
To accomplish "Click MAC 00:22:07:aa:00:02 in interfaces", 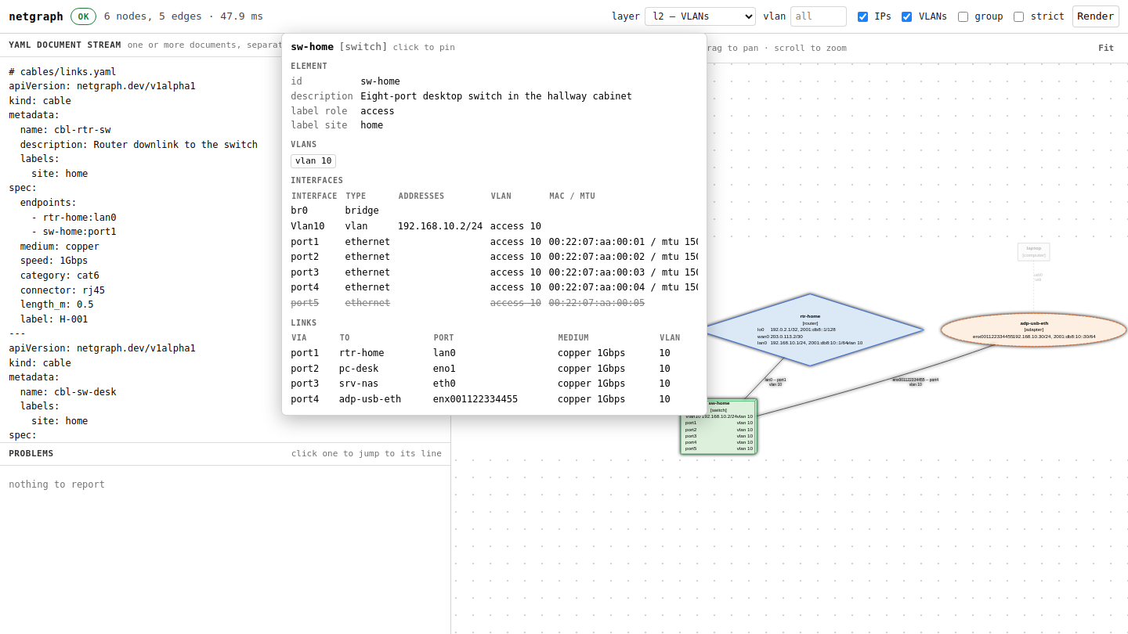I will [597, 257].
